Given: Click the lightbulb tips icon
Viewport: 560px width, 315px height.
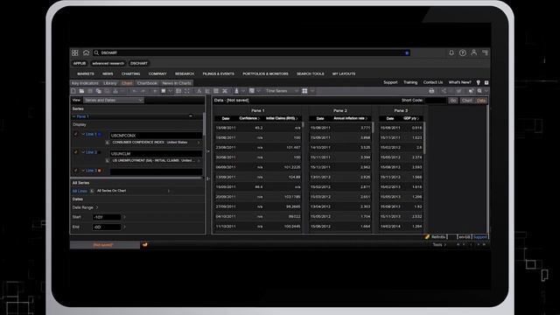Looking at the screenshot, I should (x=479, y=82).
